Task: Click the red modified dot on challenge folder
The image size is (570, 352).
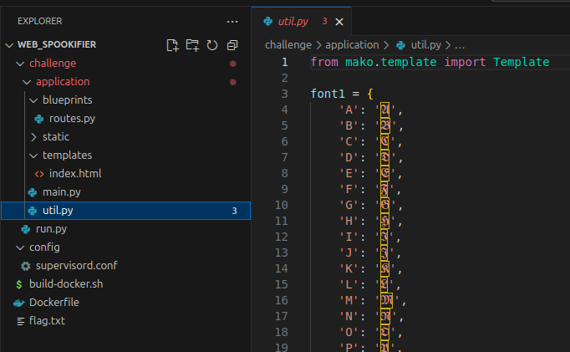Action: [x=233, y=64]
